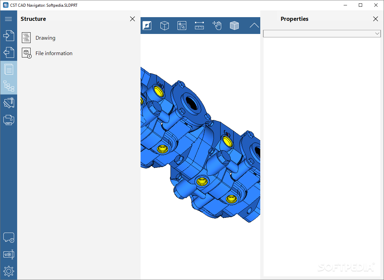Image resolution: width=384 pixels, height=280 pixels.
Task: Close the Structure panel
Action: pos(132,19)
